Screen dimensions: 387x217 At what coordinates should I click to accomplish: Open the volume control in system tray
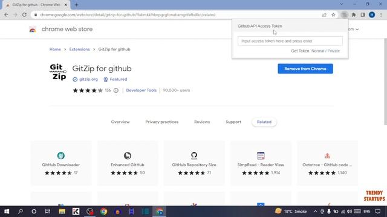349,212
